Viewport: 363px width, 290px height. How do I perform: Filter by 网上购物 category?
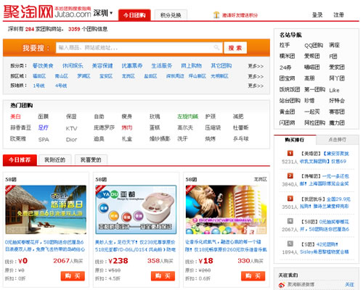192,66
